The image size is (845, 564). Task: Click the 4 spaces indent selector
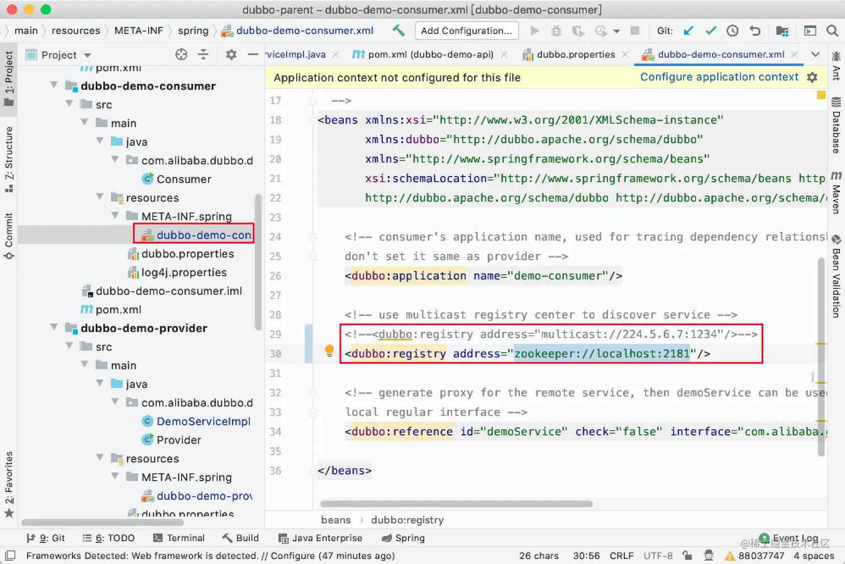[x=814, y=556]
